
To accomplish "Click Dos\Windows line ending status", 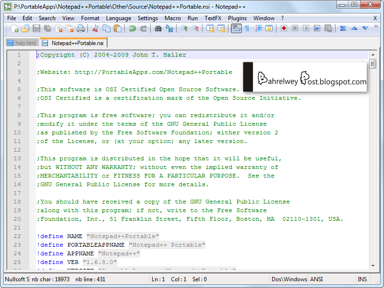I will pos(289,279).
